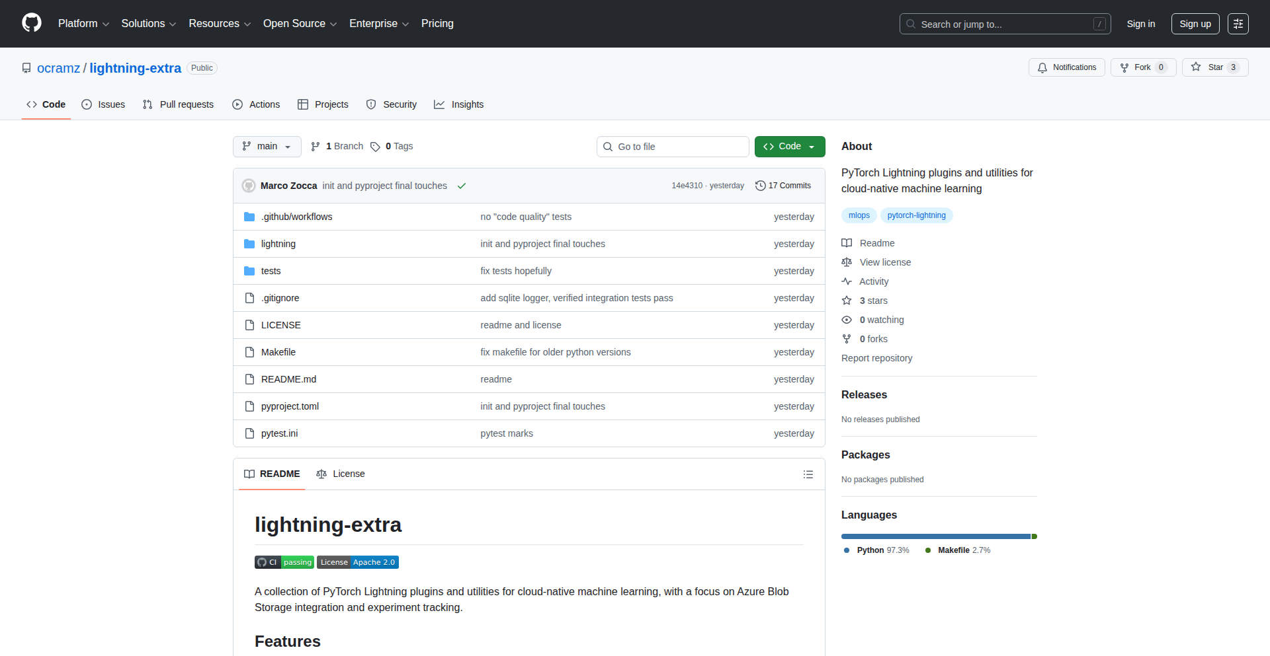This screenshot has width=1270, height=656.
Task: Click the CI passing badge
Action: (x=284, y=562)
